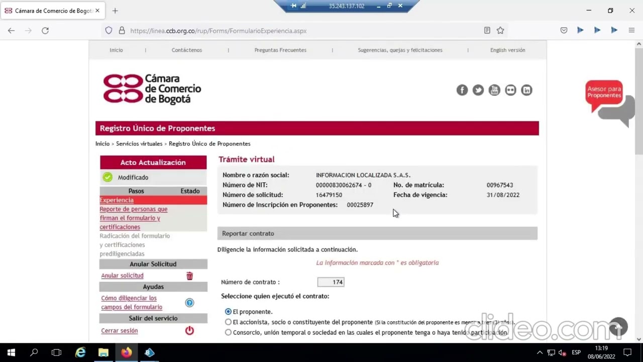Open the LinkedIn social icon

coord(526,90)
